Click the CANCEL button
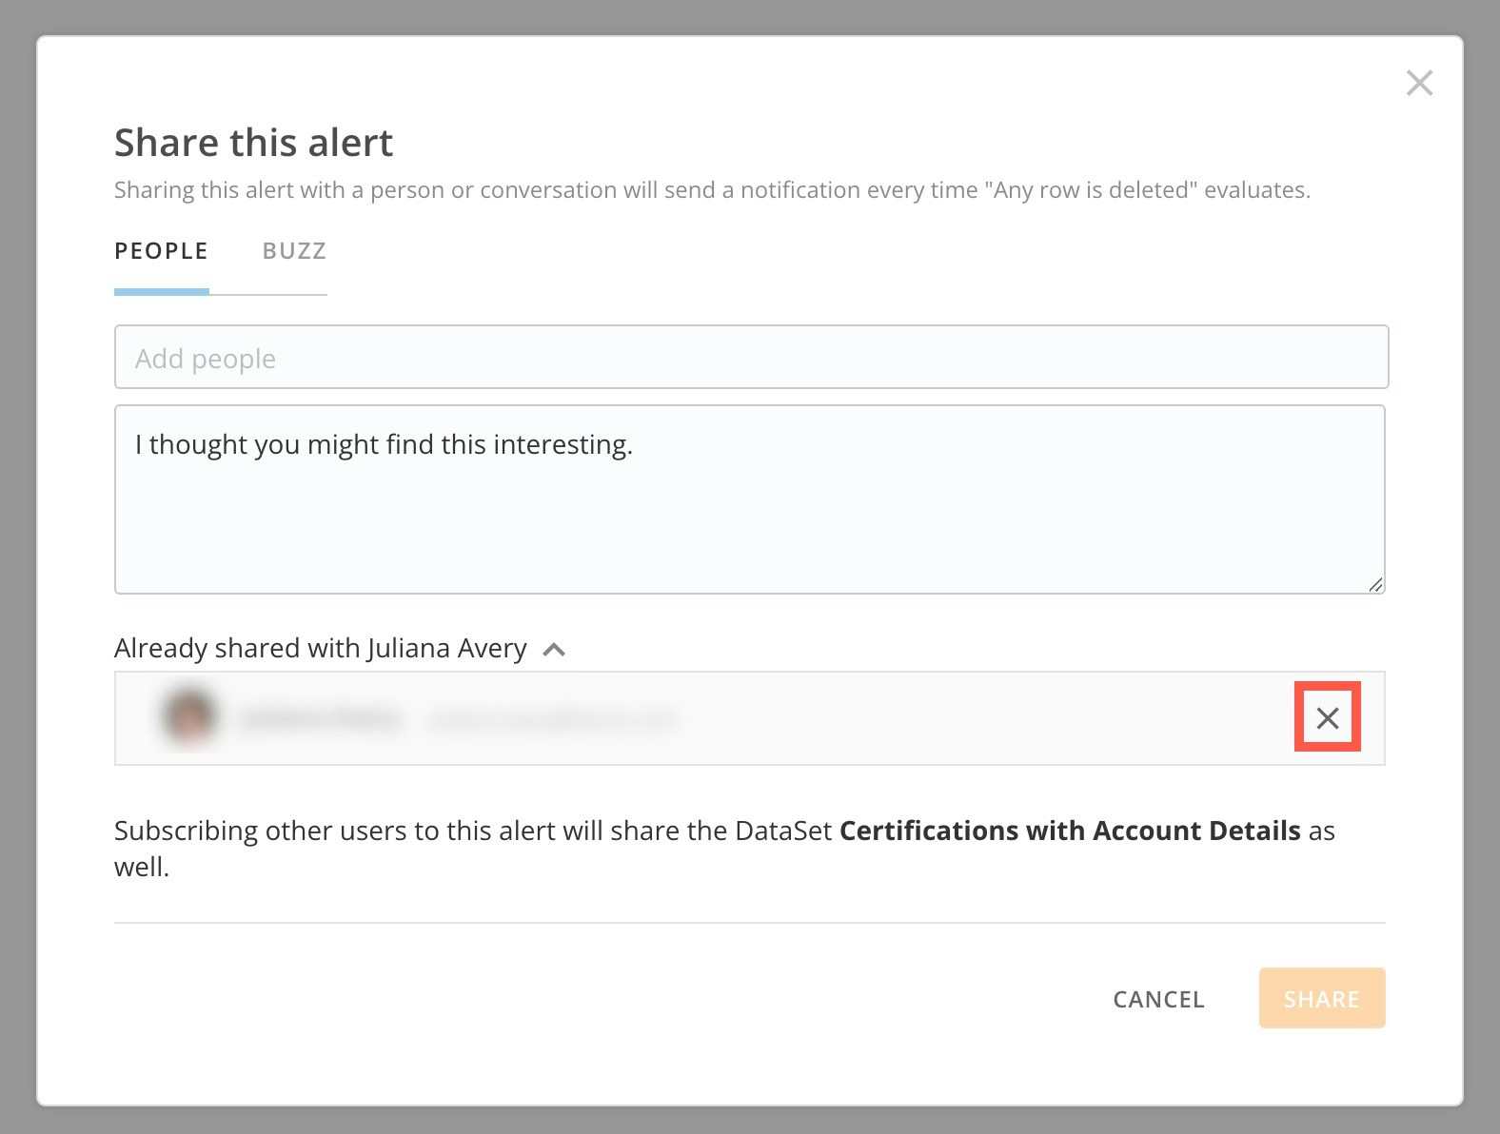This screenshot has width=1500, height=1134. click(x=1157, y=999)
